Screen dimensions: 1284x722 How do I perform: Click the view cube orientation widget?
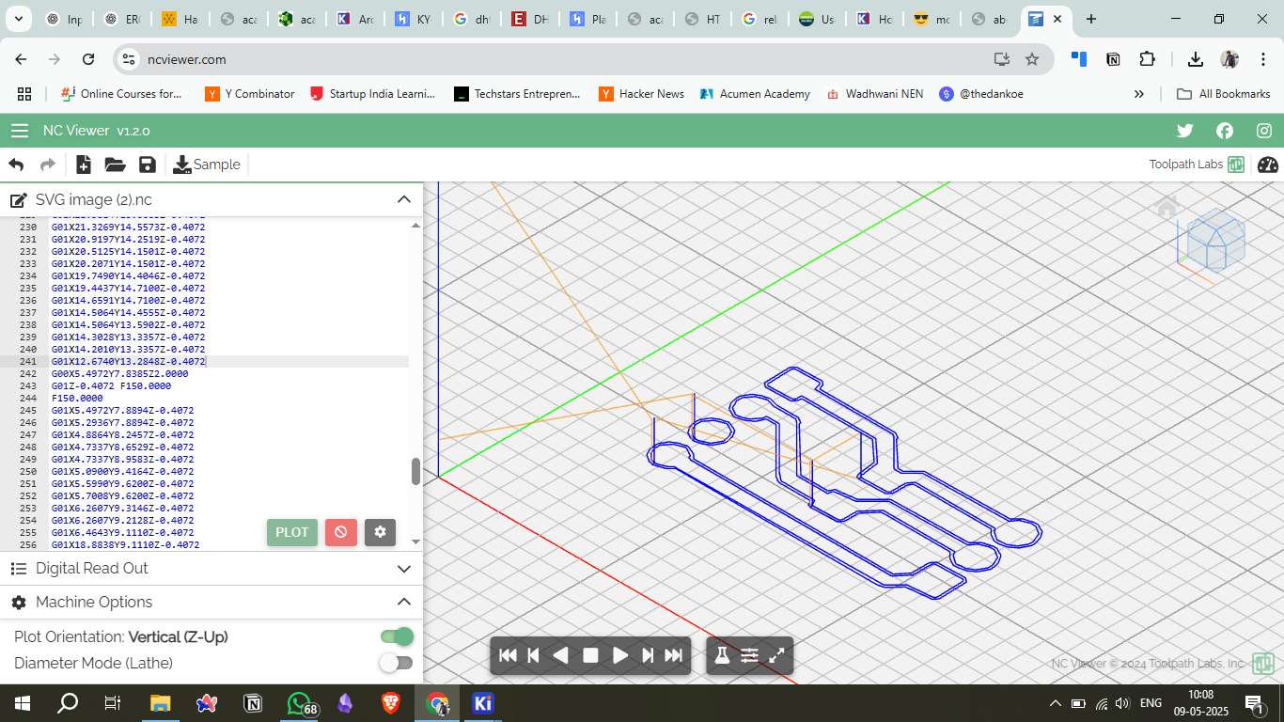pyautogui.click(x=1216, y=240)
